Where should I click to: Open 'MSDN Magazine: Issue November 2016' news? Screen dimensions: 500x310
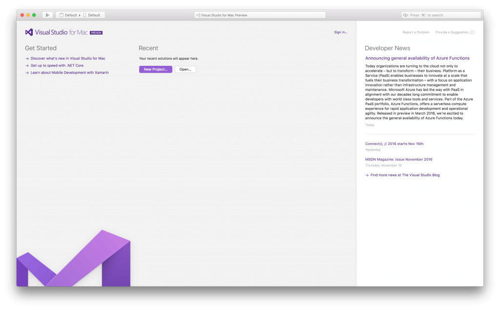[x=398, y=160]
